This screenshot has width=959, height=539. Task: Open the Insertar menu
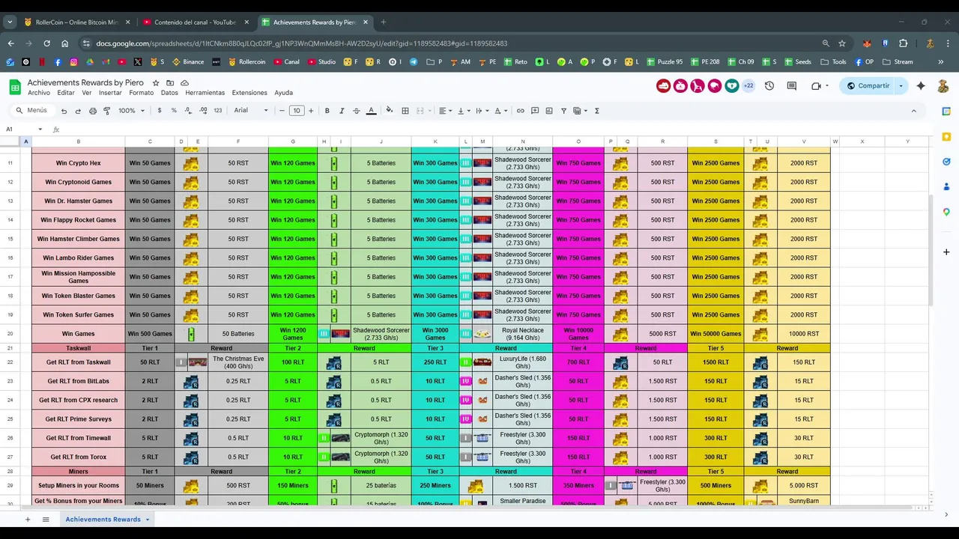110,93
